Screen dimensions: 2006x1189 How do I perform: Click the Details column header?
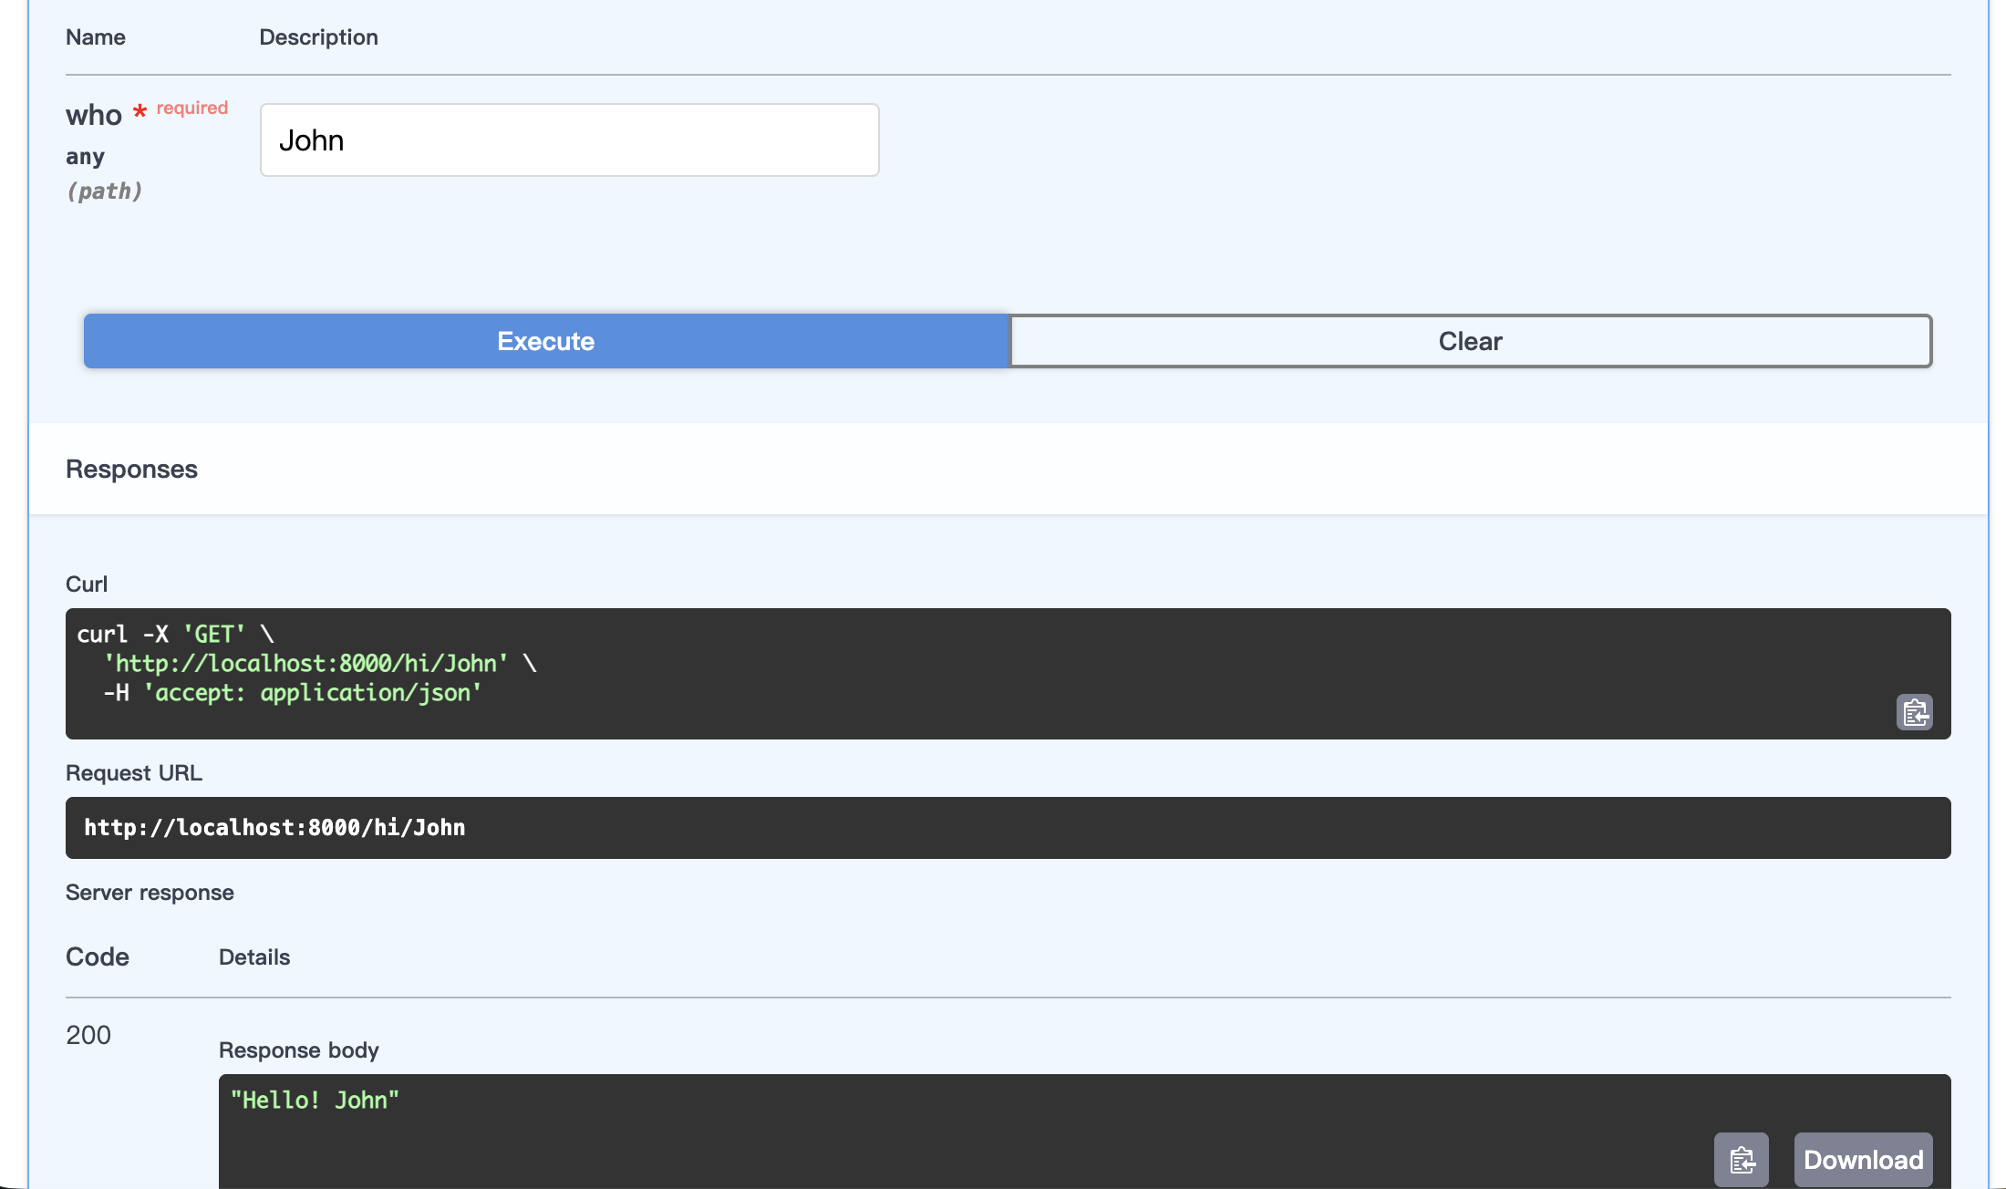253,956
